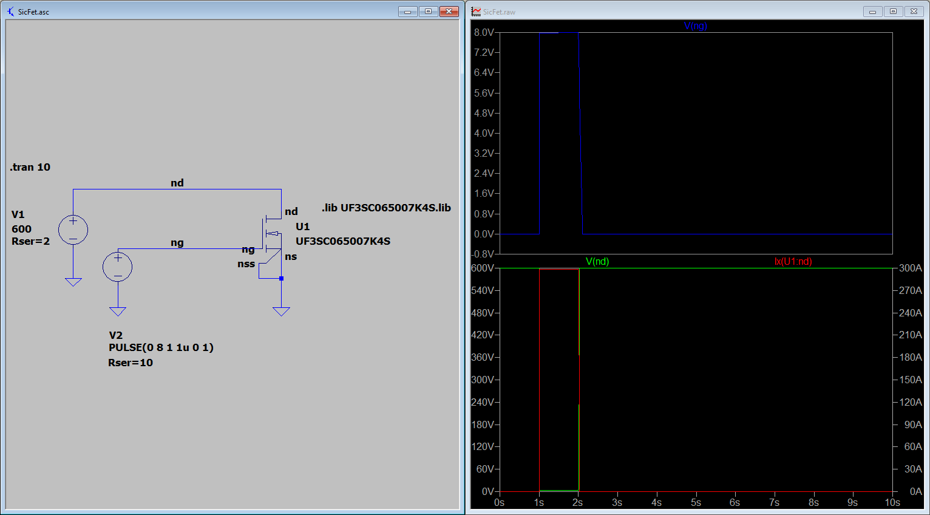Click the SicFet.asc title bar
This screenshot has width=930, height=515.
232,12
